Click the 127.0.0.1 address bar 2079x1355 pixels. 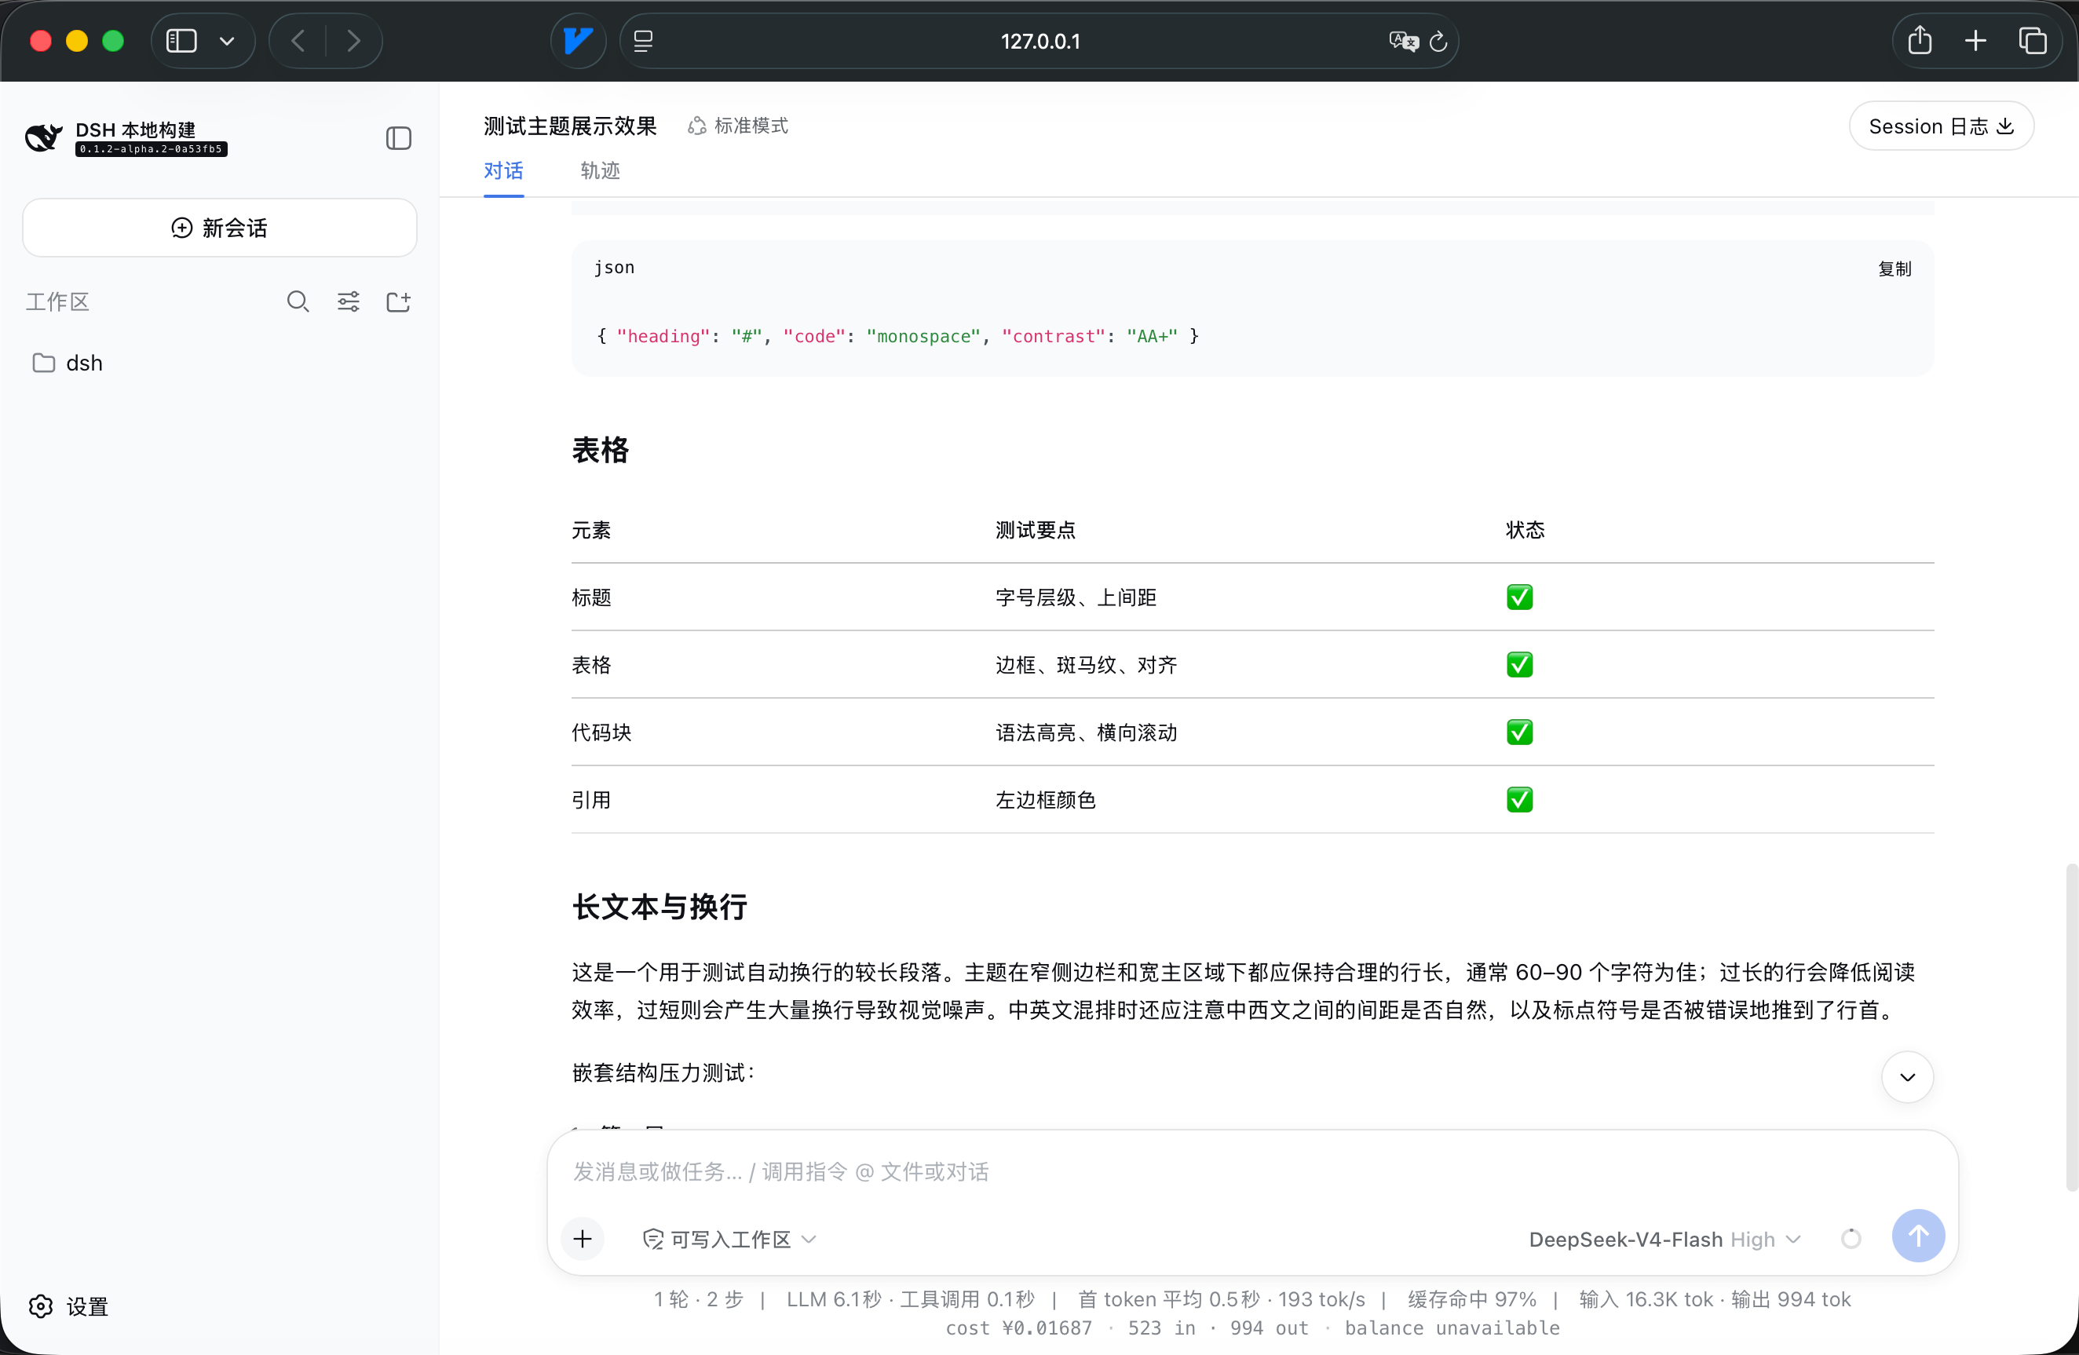[x=1039, y=41]
